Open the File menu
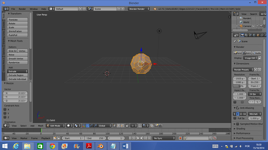268x150 pixels. 13,9
